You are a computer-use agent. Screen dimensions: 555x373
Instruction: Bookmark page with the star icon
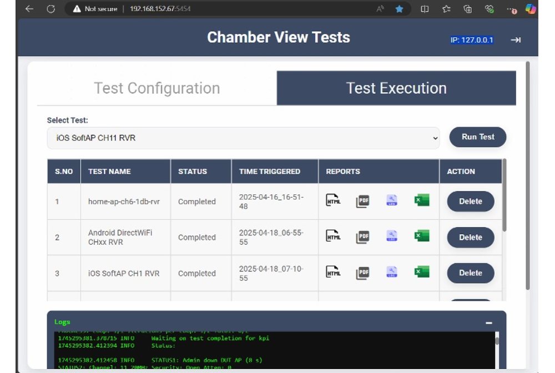[399, 9]
